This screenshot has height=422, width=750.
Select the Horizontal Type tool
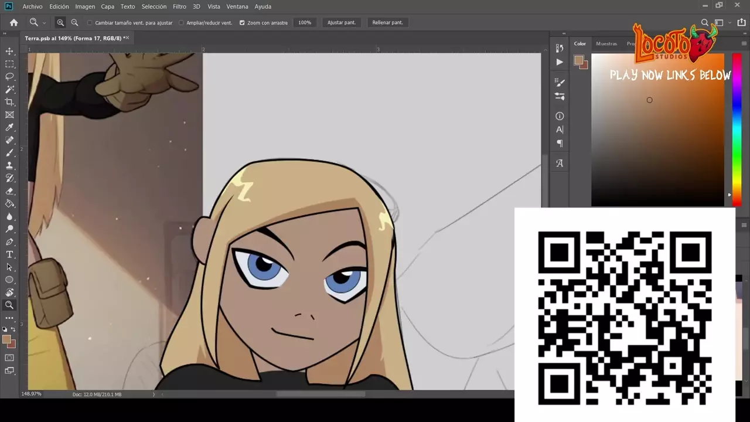click(9, 254)
